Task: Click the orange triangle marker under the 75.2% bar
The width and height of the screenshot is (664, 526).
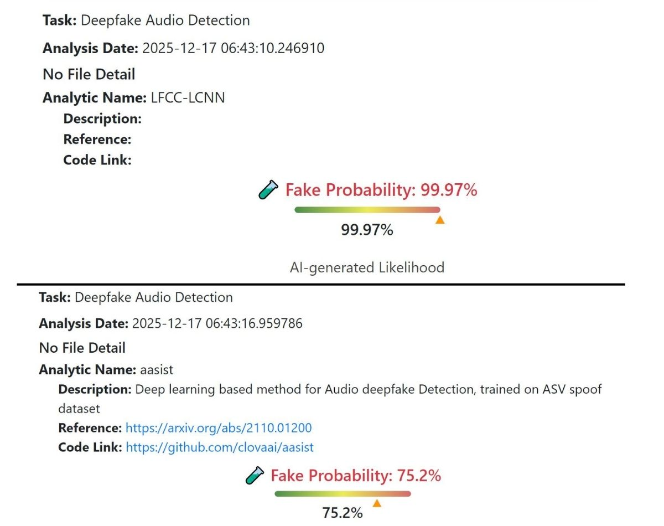Action: tap(377, 503)
